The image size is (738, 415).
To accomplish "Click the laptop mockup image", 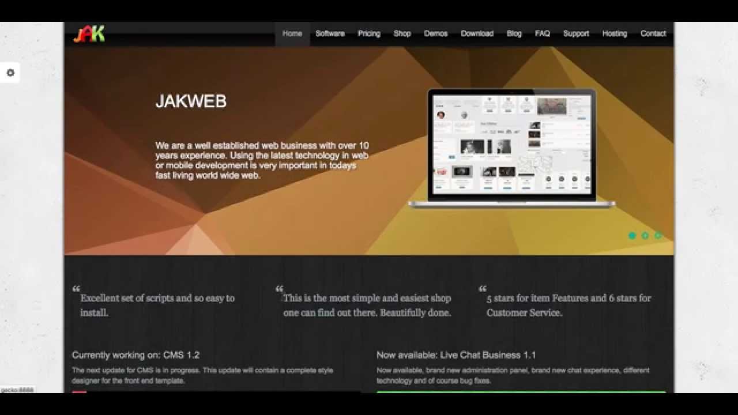I will (512, 148).
